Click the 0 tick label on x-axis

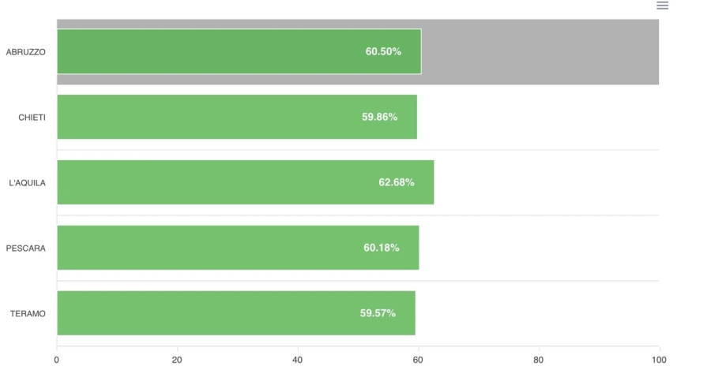(57, 361)
